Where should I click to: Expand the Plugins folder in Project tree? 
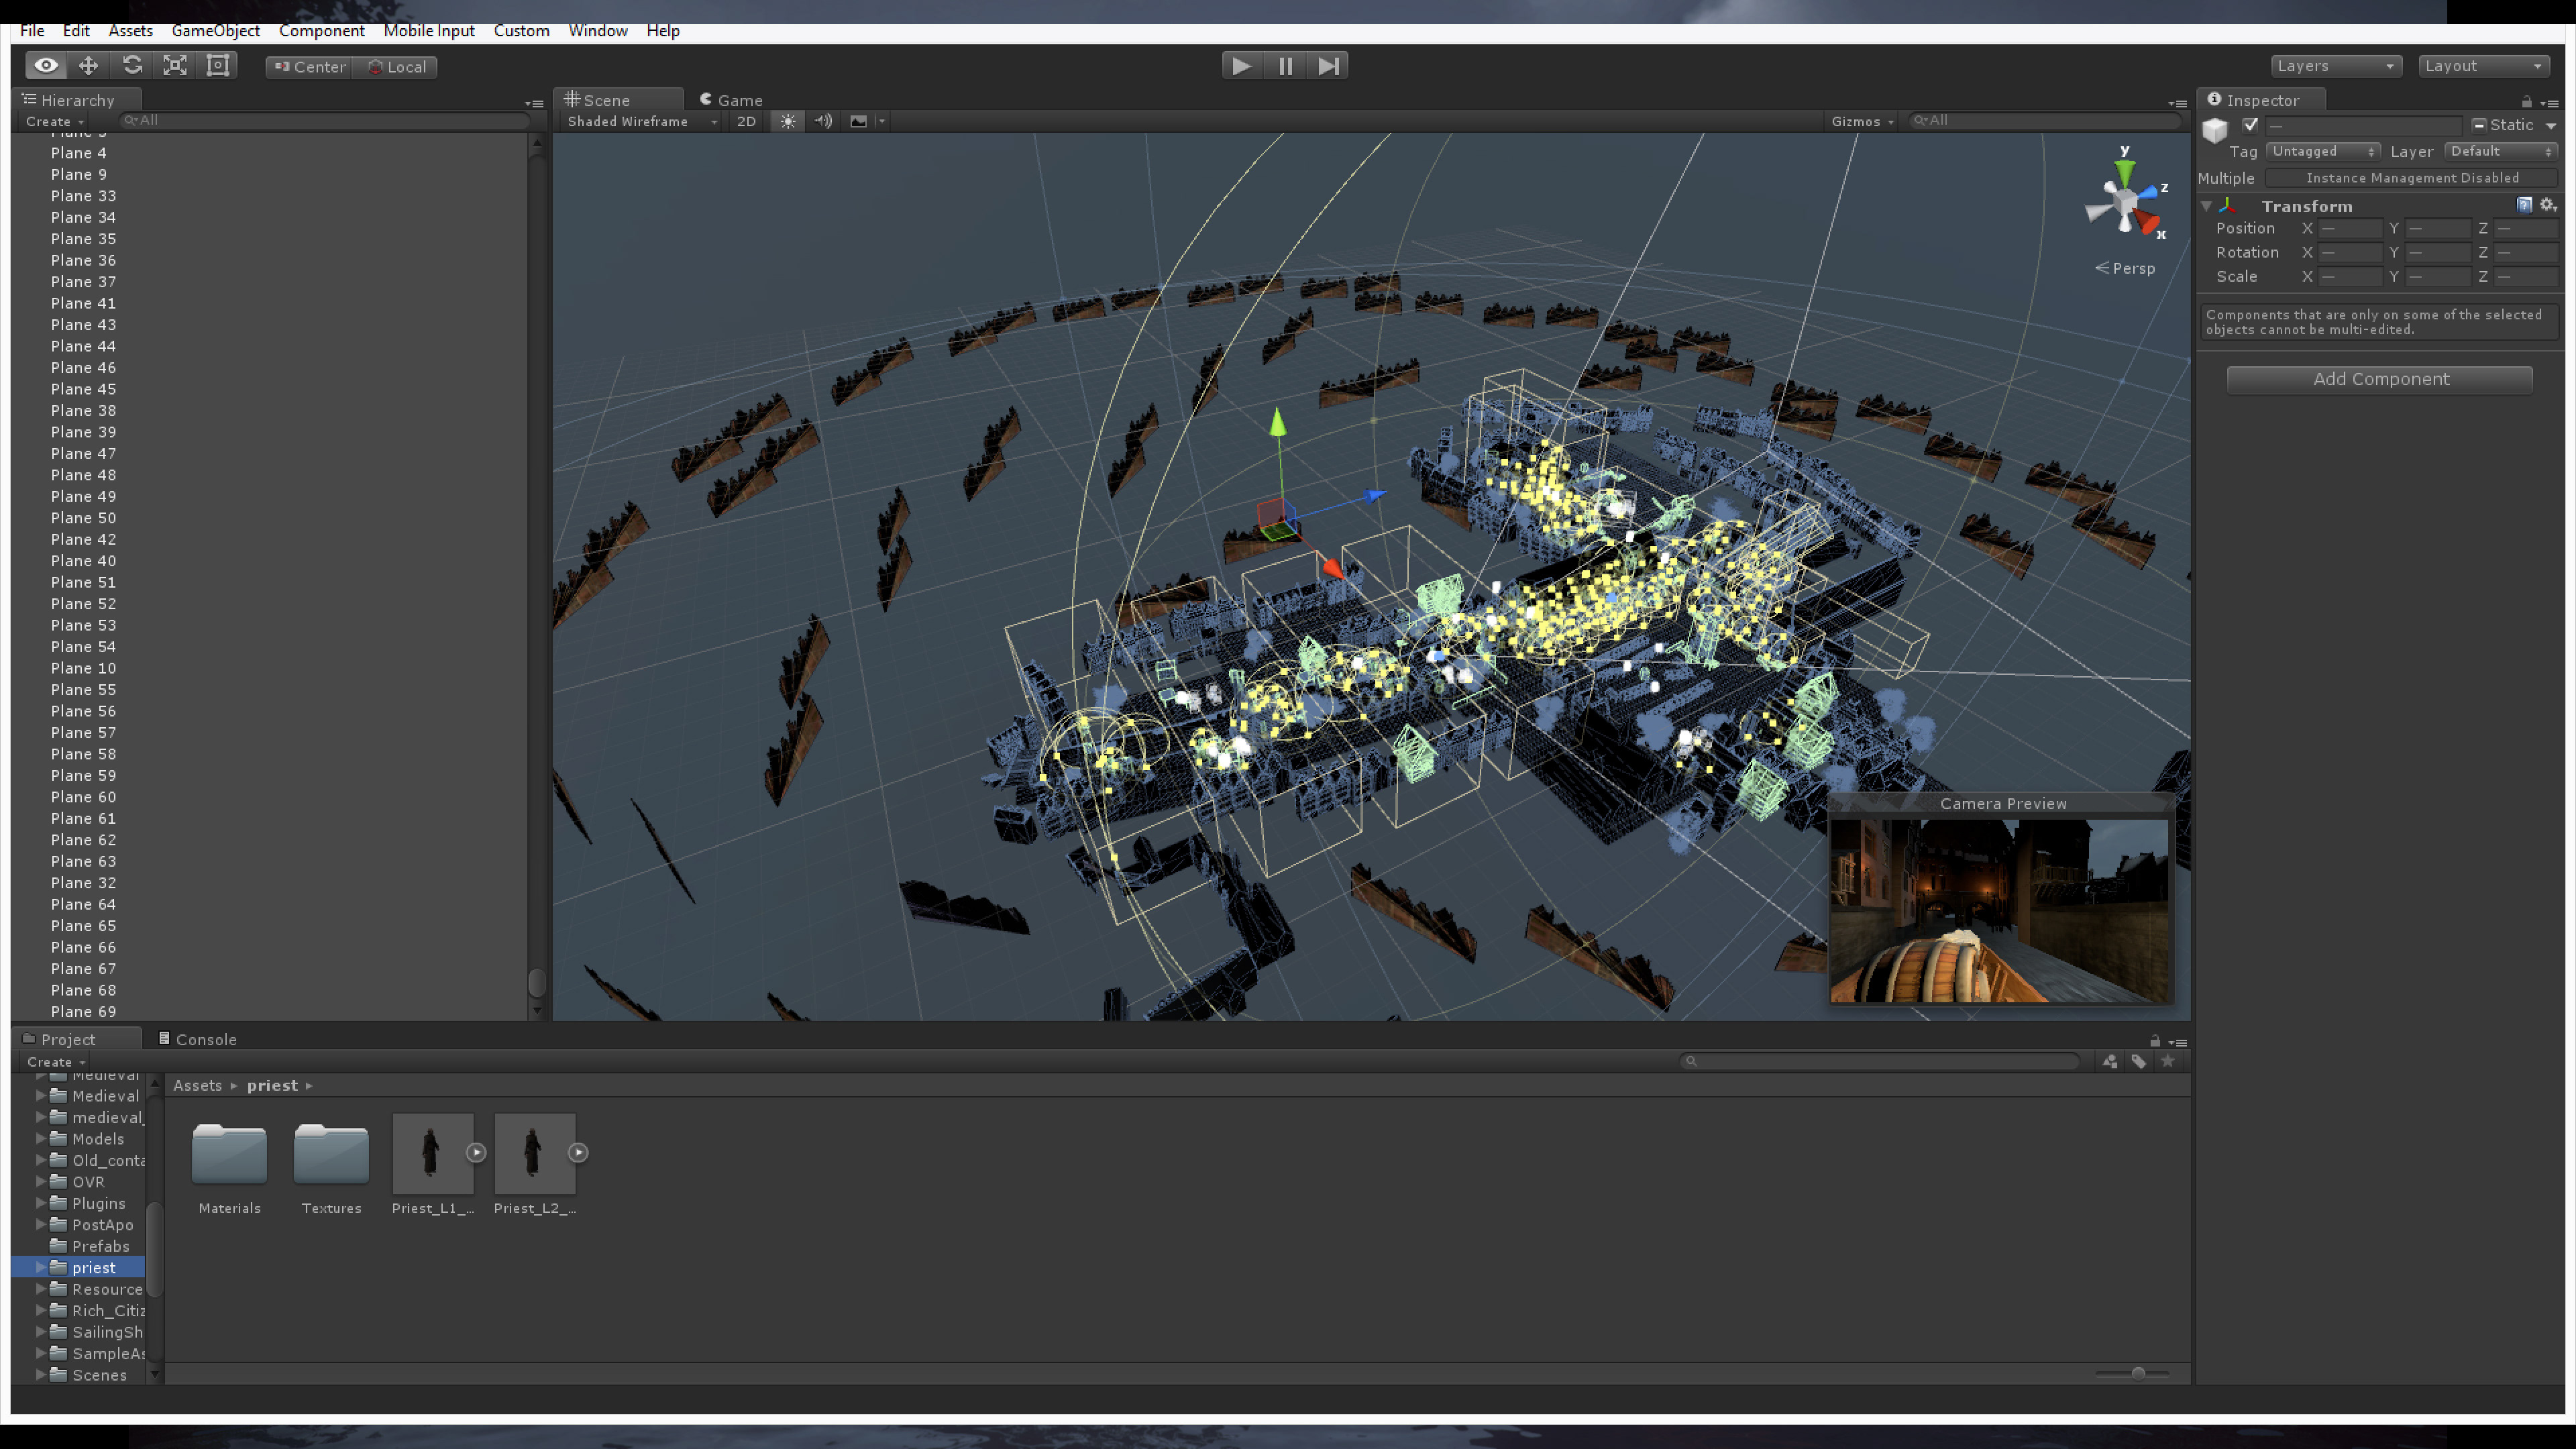41,1203
